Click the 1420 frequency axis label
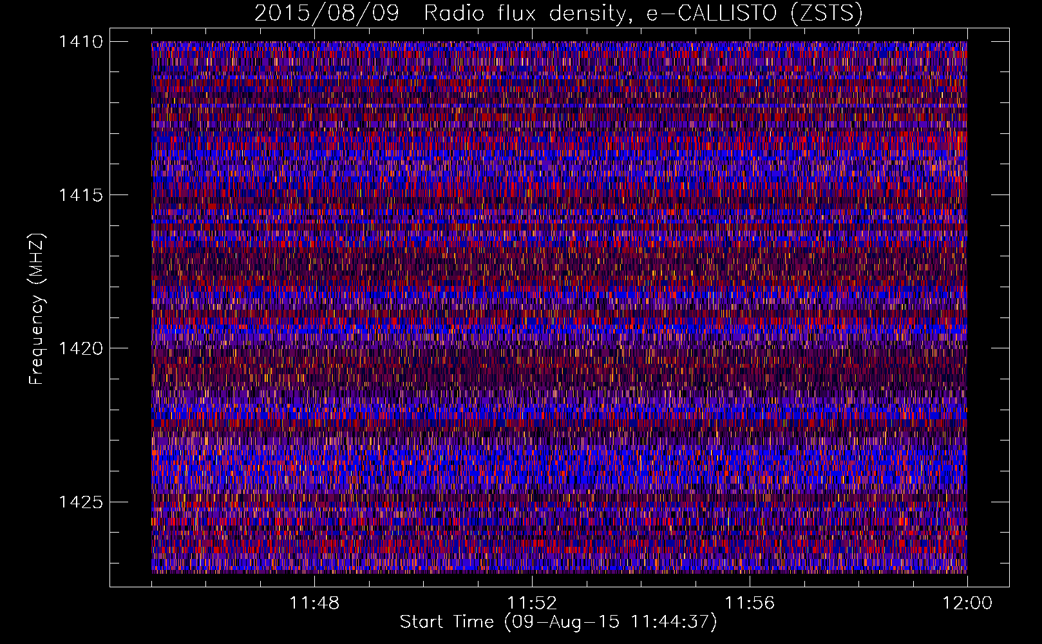 click(x=81, y=348)
